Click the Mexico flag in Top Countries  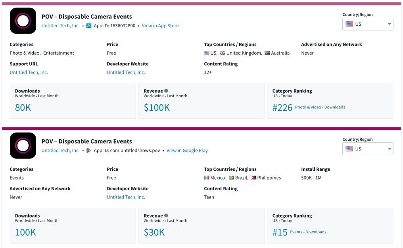pos(207,178)
